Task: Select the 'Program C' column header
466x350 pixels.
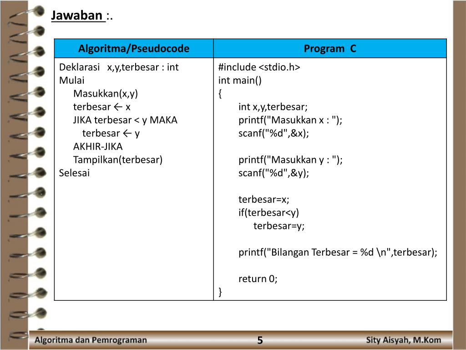Action: tap(330, 48)
